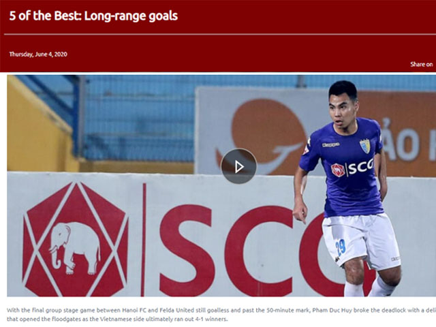
Task: Click the blue stadium seats in the thumbnail
Action: (139, 120)
